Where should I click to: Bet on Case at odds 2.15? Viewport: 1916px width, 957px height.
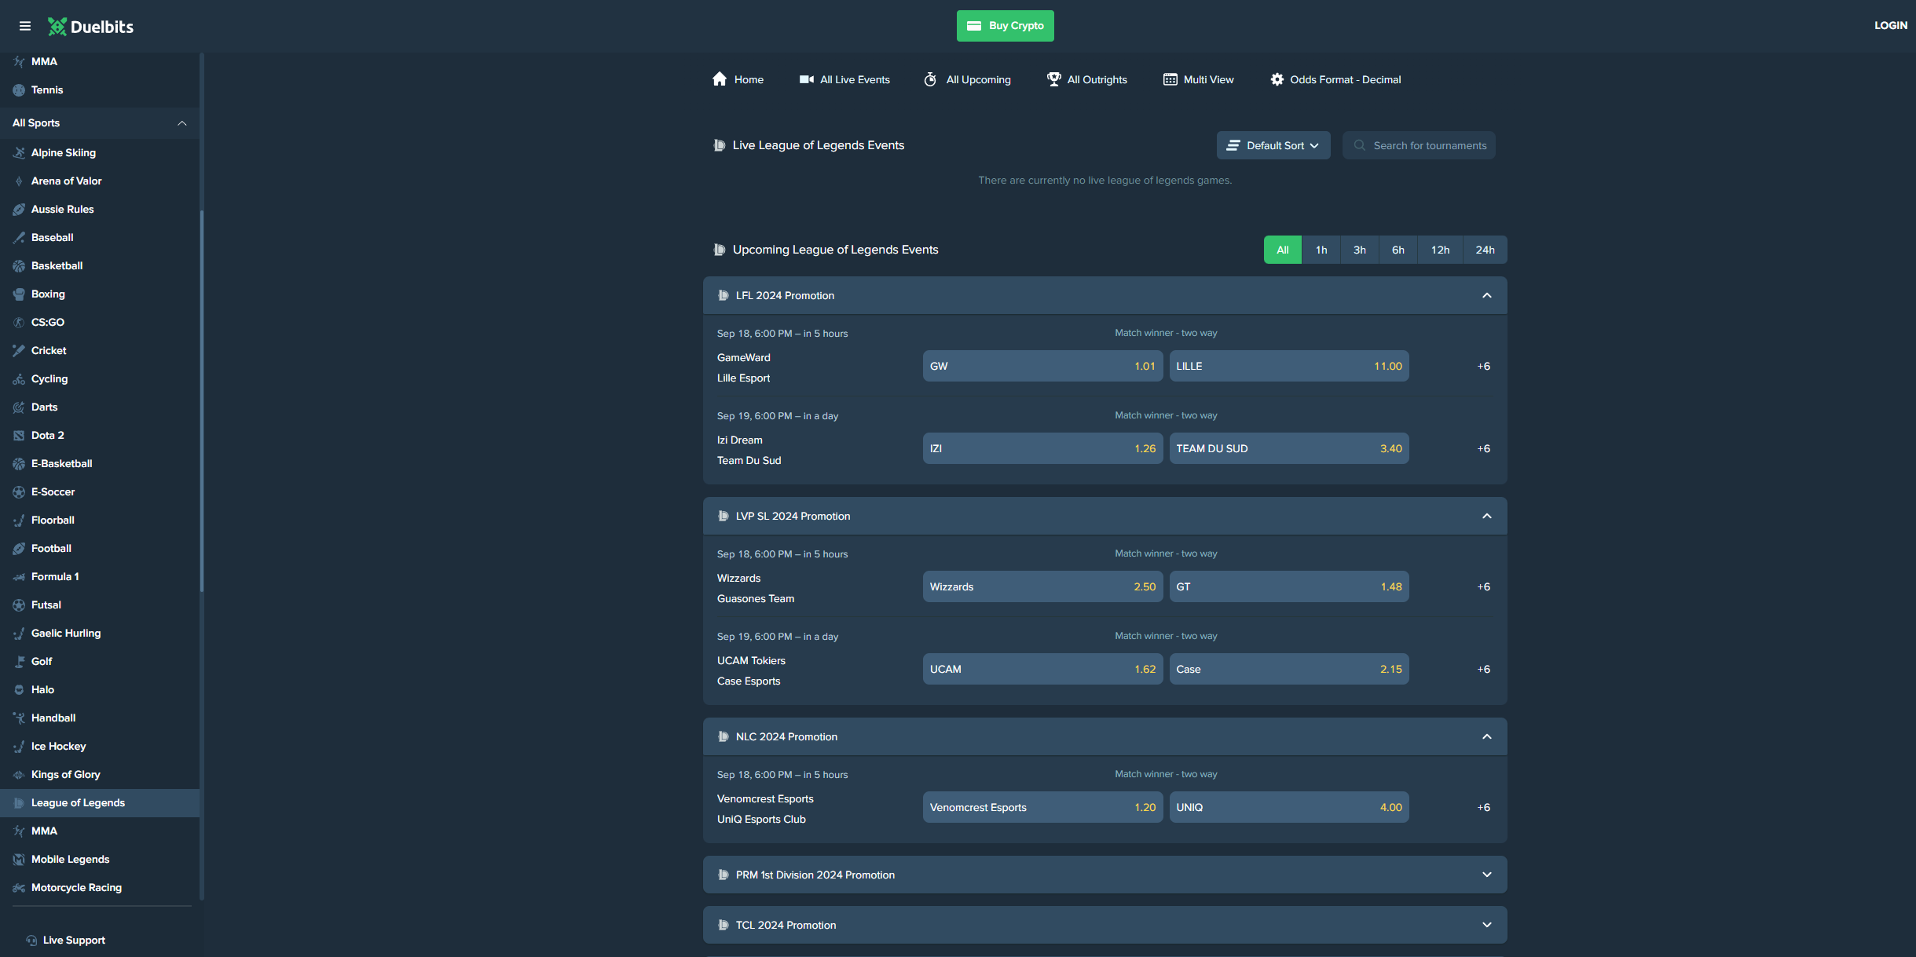(1289, 669)
